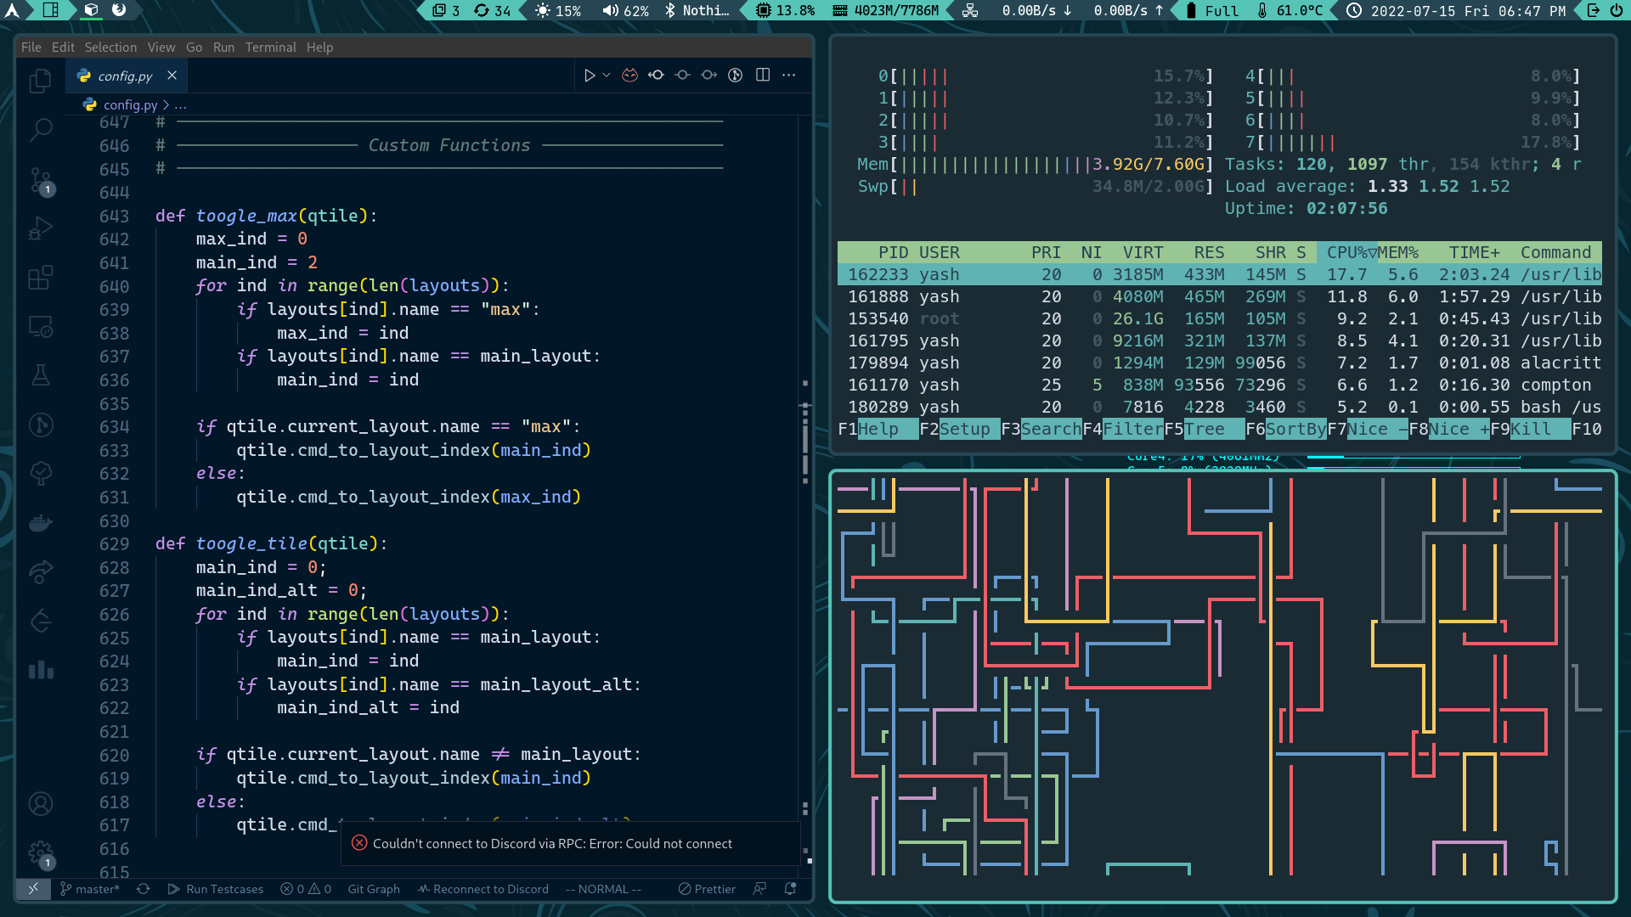Screen dimensions: 1631x917
Task: Open the editor More Actions ellipsis
Action: [x=789, y=76]
